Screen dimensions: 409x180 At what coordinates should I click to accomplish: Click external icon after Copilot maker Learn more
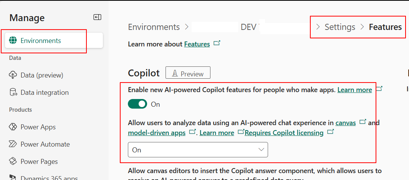tap(379, 89)
